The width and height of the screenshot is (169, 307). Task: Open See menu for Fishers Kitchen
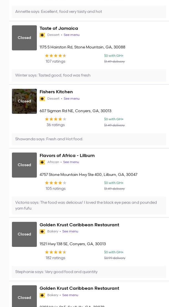[71, 99]
